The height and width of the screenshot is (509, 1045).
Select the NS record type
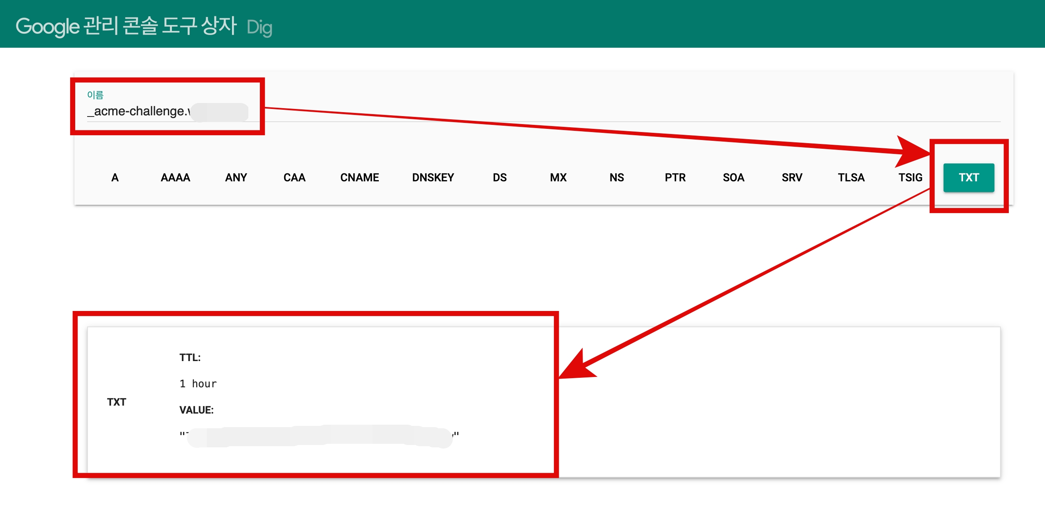point(616,177)
